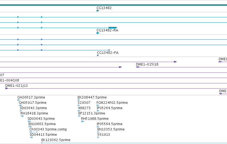Select the IP05564.5prime arrow glyph
This screenshot has width=227, height=144.
[98, 127]
